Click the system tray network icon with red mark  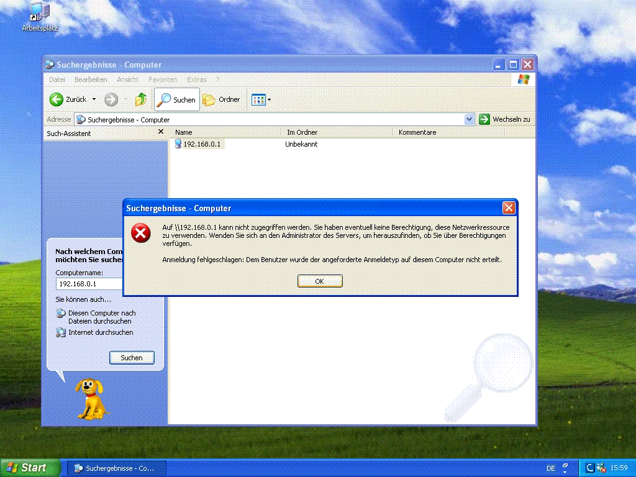click(x=601, y=468)
